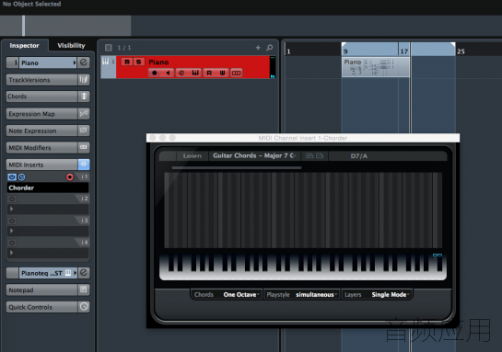Click the Quick Controls section icon
Image resolution: width=502 pixels, height=352 pixels.
tap(84, 307)
